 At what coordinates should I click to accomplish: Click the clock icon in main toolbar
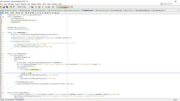pos(53,7)
